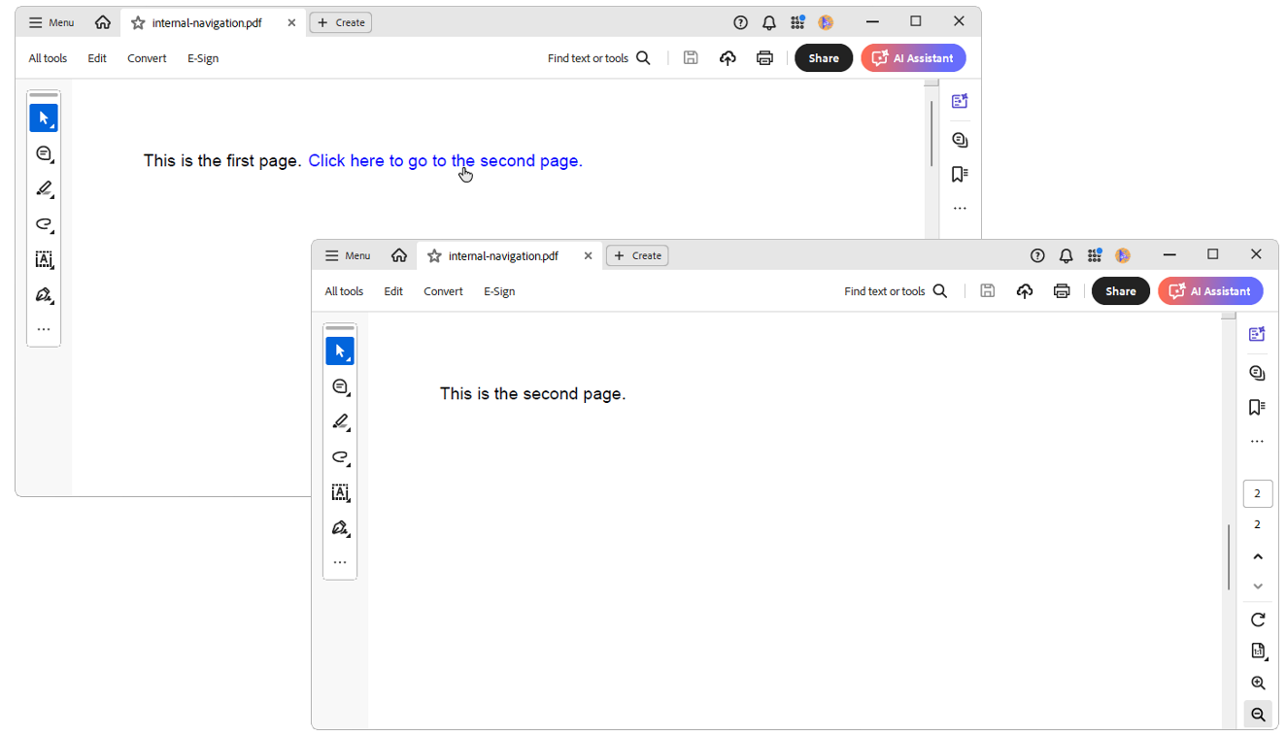1286x736 pixels.
Task: Choose the freehand draw loop tool in the front window
Action: pyautogui.click(x=340, y=457)
